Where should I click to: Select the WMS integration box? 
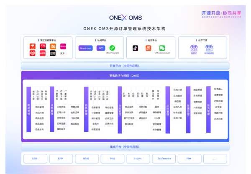pyautogui.click(x=86, y=159)
